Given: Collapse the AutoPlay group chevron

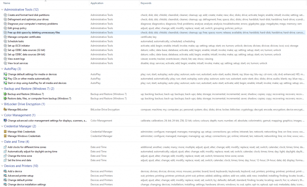Looking at the screenshot, I should tap(2, 69).
